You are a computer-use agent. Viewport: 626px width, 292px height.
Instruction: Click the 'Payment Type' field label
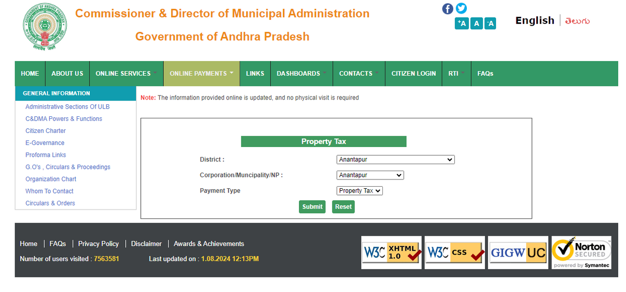coord(220,191)
